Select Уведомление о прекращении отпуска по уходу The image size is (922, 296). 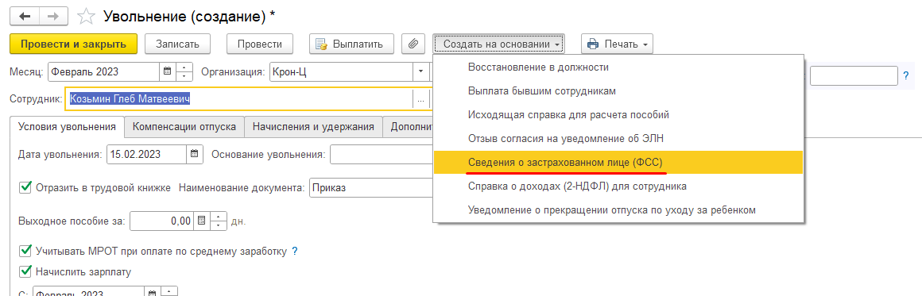618,210
